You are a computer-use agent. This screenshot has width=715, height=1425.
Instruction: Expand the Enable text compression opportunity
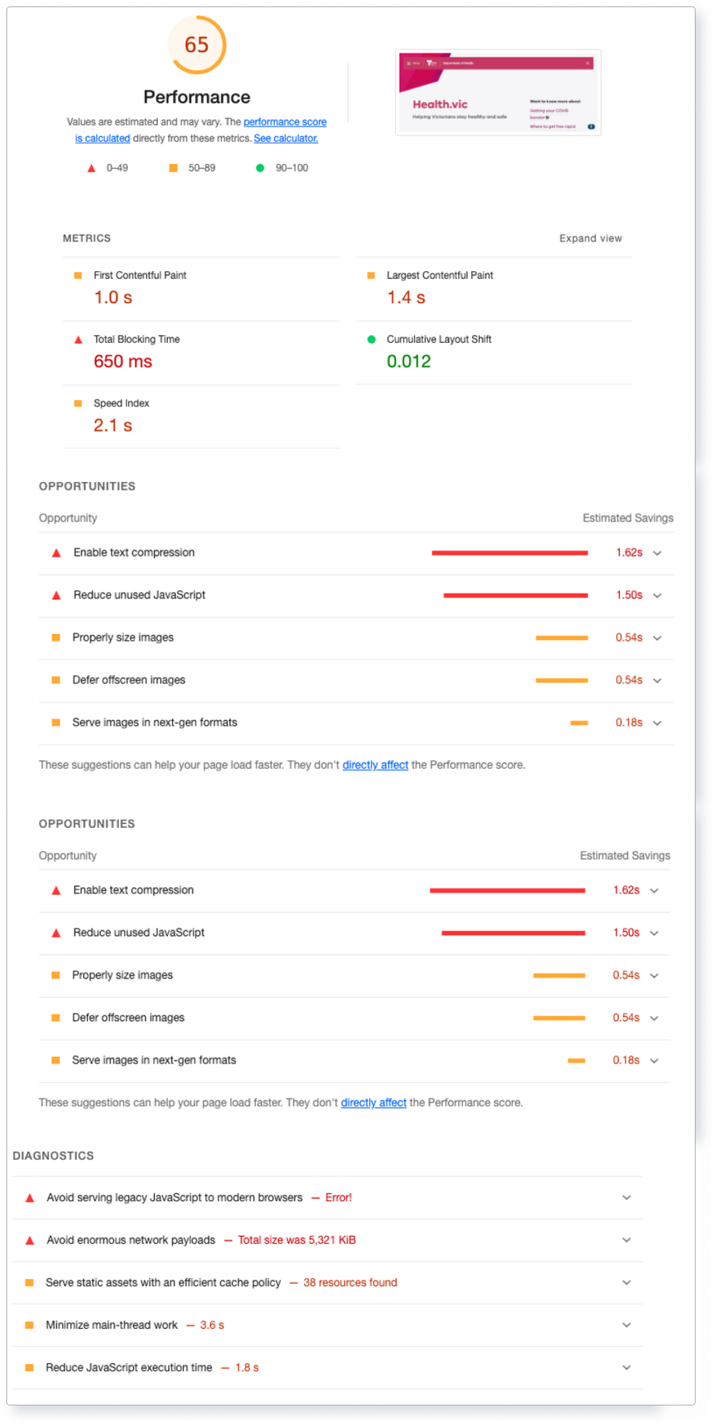point(656,553)
